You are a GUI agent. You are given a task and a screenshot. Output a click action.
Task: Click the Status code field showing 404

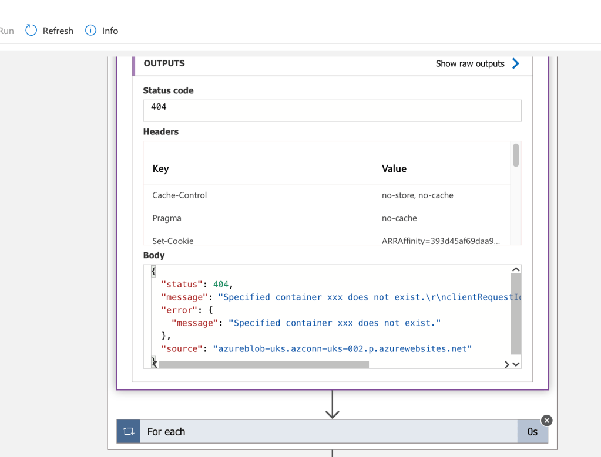click(332, 111)
